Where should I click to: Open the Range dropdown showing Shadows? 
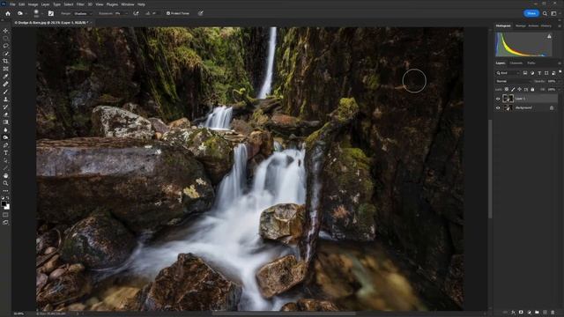point(82,13)
